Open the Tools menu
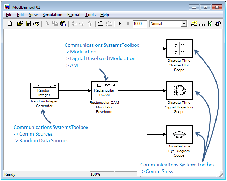Image resolution: width=227 pixels, height=181 pixels. click(90, 15)
